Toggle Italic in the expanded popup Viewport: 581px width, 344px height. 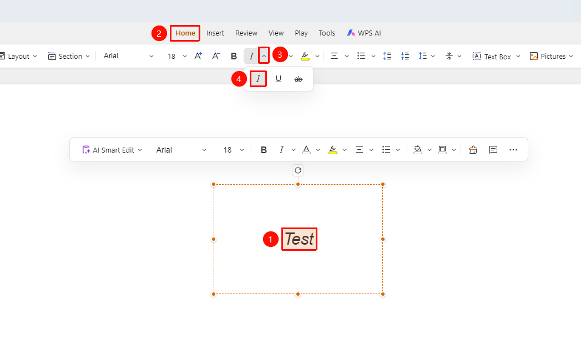pyautogui.click(x=258, y=79)
